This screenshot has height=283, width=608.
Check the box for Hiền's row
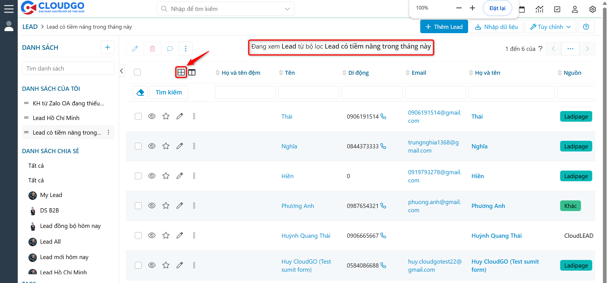pos(138,176)
